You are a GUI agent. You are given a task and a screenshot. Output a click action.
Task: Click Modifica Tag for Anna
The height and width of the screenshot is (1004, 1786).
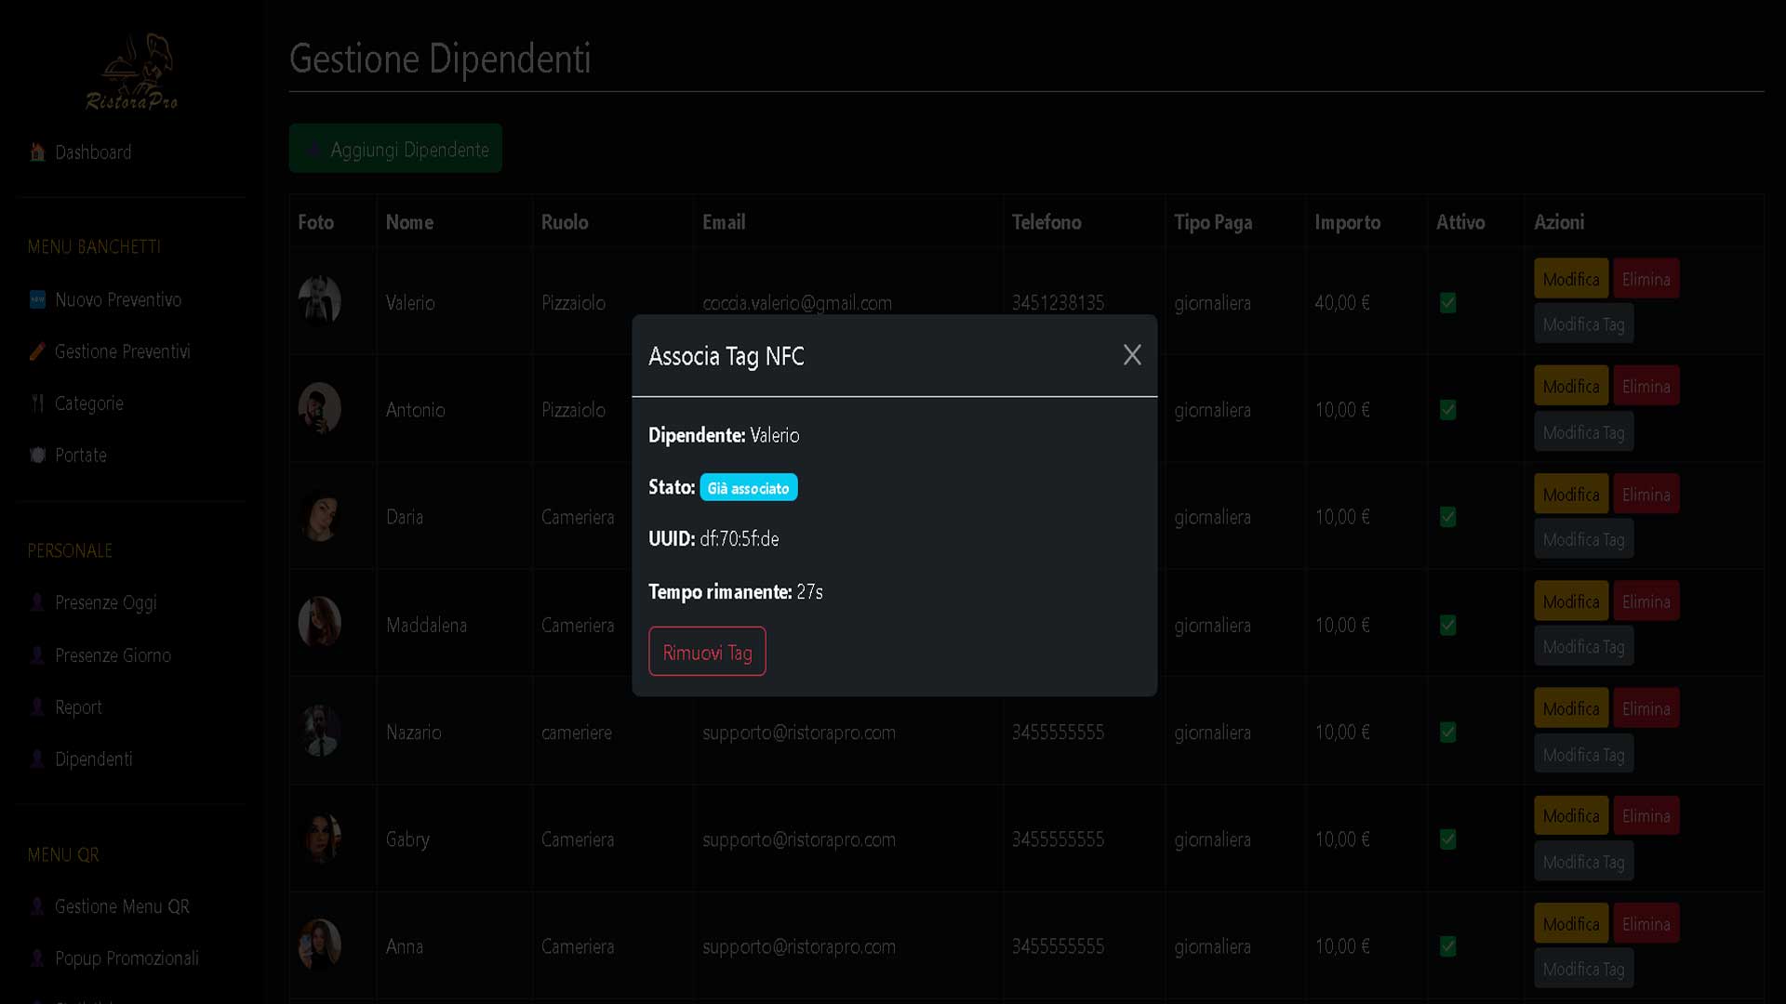click(x=1583, y=969)
